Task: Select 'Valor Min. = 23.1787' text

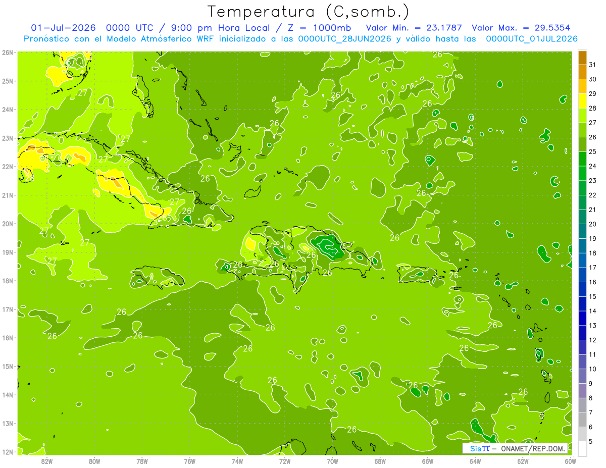Action: 414,28
